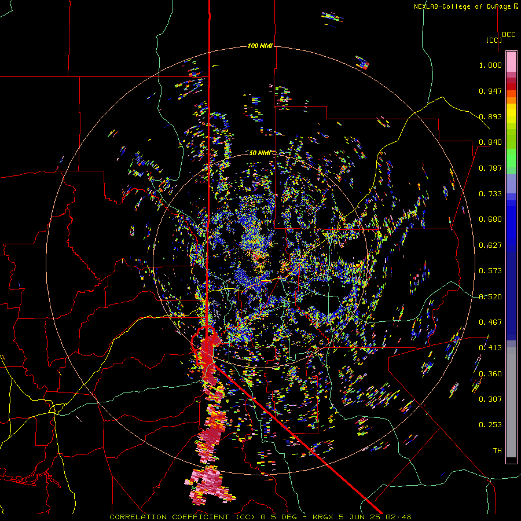Click the 100 NMI range ring label

point(260,46)
